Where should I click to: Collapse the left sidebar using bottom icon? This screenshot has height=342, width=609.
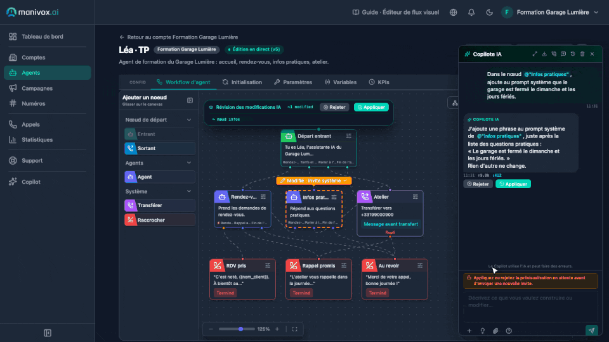48,332
